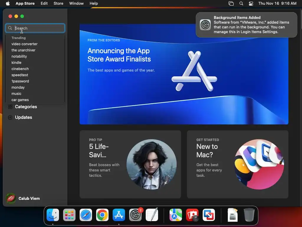Click the game character artwork thumbnail
The image size is (302, 227).
(151, 164)
